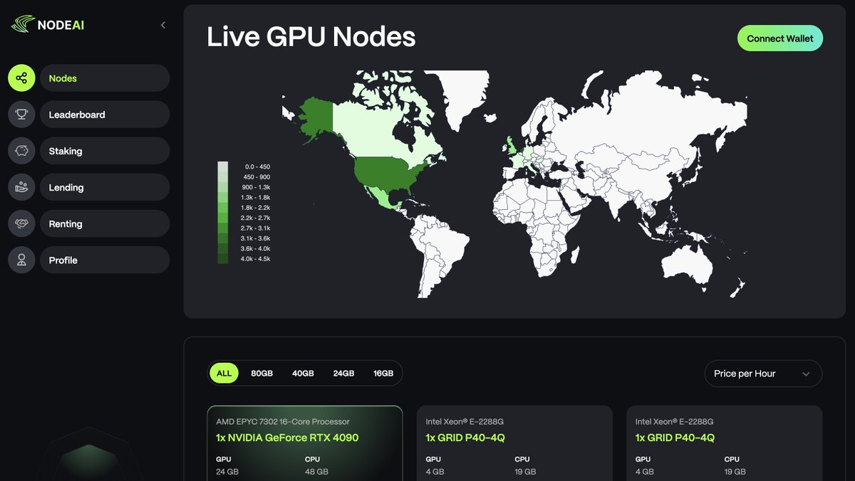855x481 pixels.
Task: Click Canada on the map
Action: tap(370, 132)
